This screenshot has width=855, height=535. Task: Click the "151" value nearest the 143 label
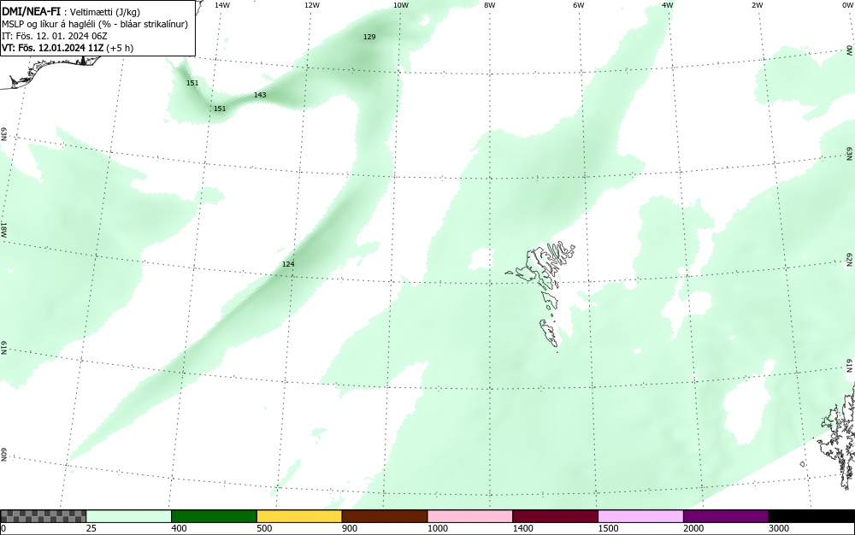(219, 109)
